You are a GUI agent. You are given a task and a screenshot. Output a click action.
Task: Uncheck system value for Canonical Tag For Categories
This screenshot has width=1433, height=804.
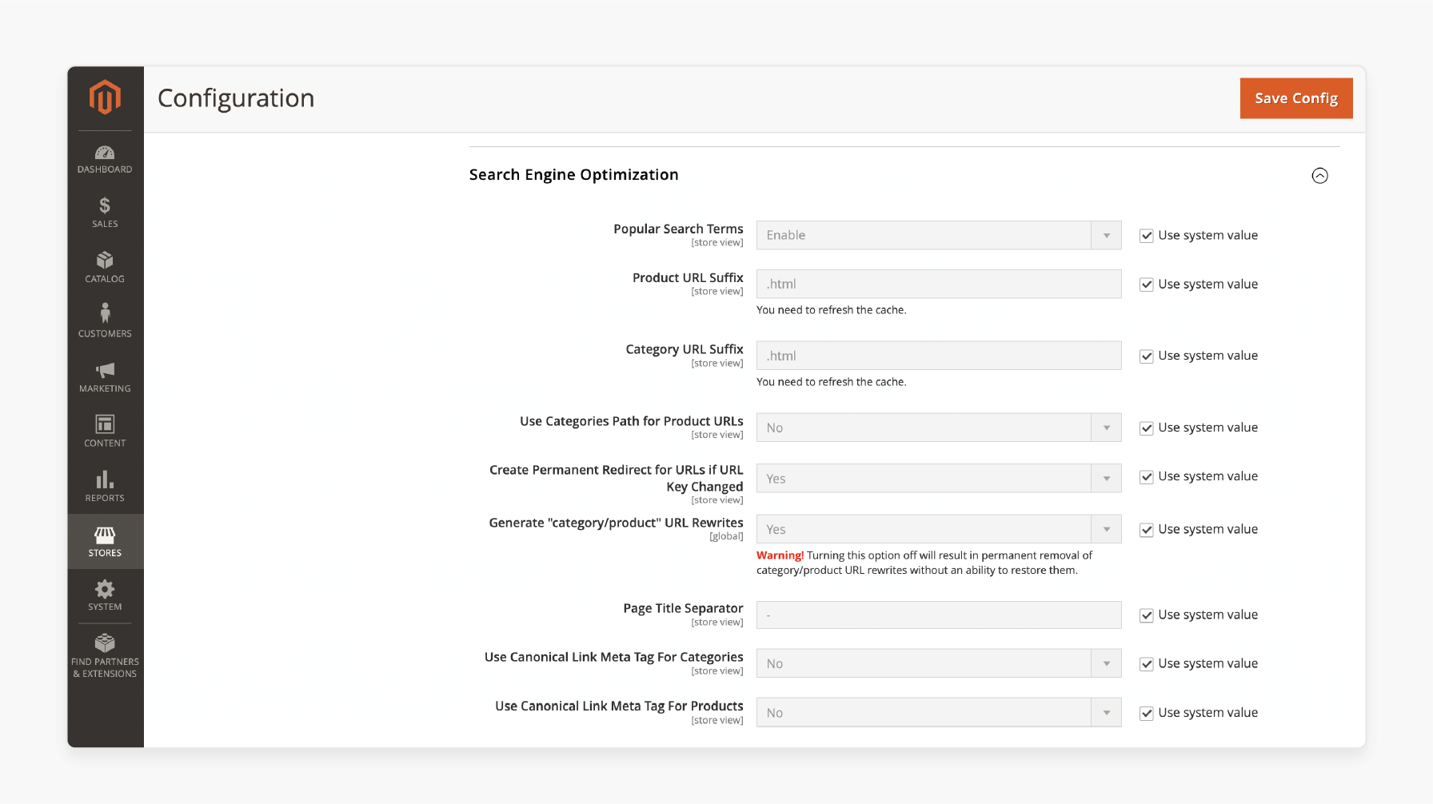pyautogui.click(x=1146, y=664)
